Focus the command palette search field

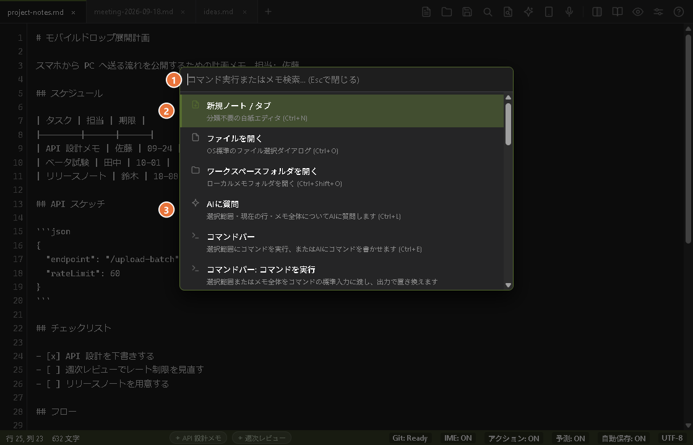pos(346,80)
